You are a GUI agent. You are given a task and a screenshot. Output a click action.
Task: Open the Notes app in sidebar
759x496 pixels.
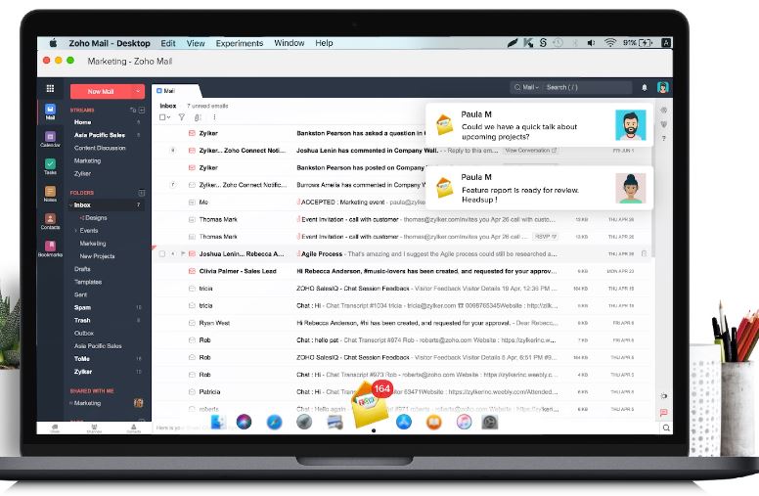click(50, 194)
